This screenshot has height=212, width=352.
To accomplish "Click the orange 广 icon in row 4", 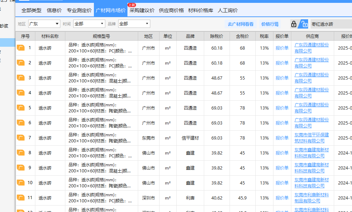I will [21, 93].
